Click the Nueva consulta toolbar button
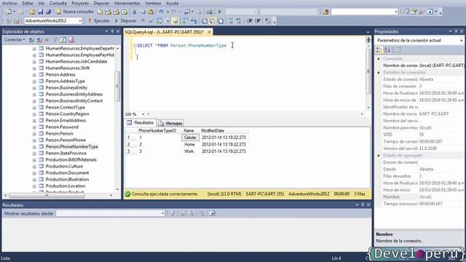The image size is (466, 262). coord(75,12)
